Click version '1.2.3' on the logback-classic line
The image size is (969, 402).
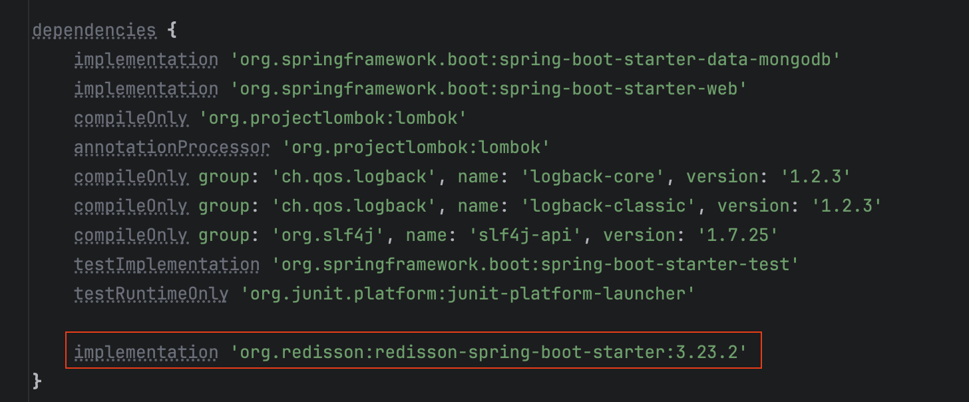click(x=846, y=206)
